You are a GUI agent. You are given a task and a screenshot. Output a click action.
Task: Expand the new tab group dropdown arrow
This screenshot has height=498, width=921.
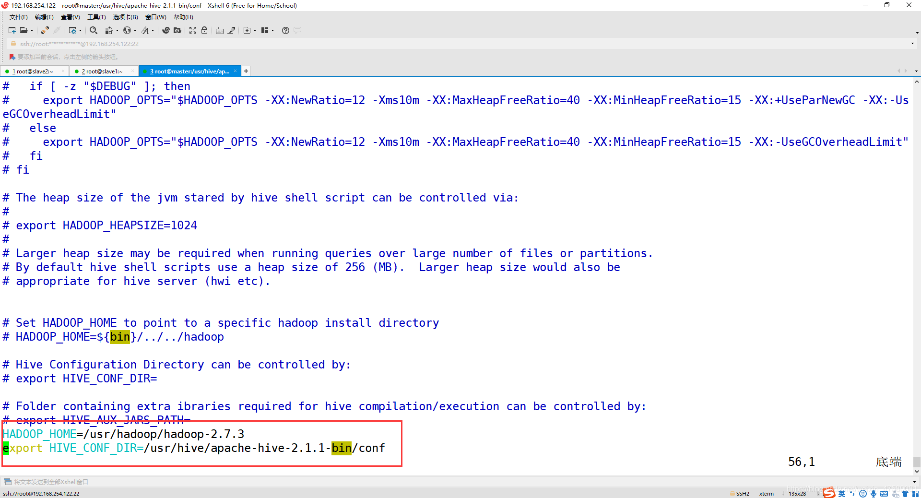click(255, 30)
